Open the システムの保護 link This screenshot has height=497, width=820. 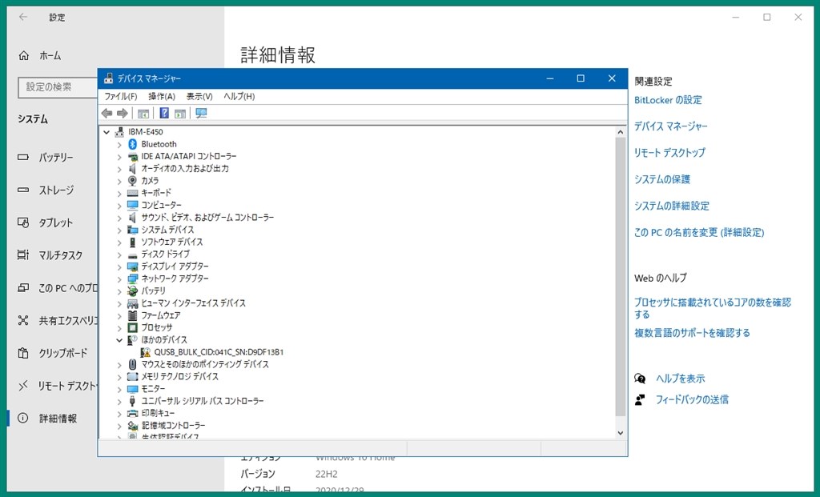(x=662, y=179)
